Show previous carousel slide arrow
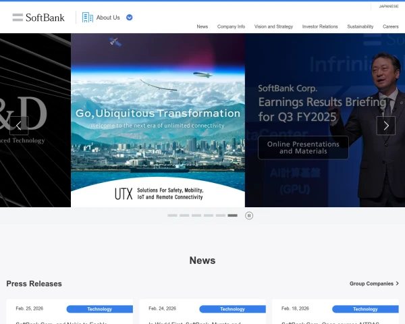Screen dimensions: 405x324 19,126
